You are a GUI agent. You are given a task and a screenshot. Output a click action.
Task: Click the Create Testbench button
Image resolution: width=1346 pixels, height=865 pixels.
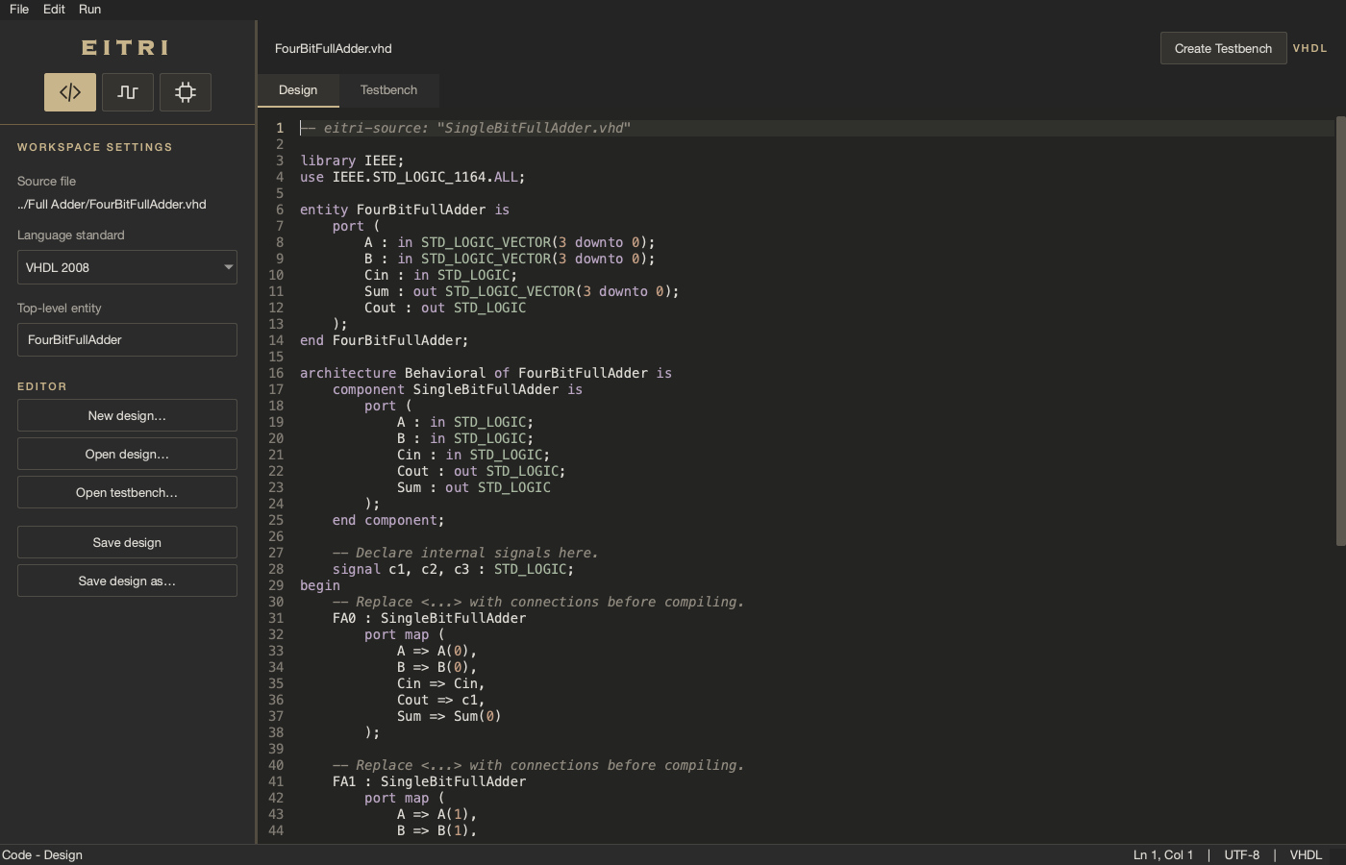click(1223, 48)
